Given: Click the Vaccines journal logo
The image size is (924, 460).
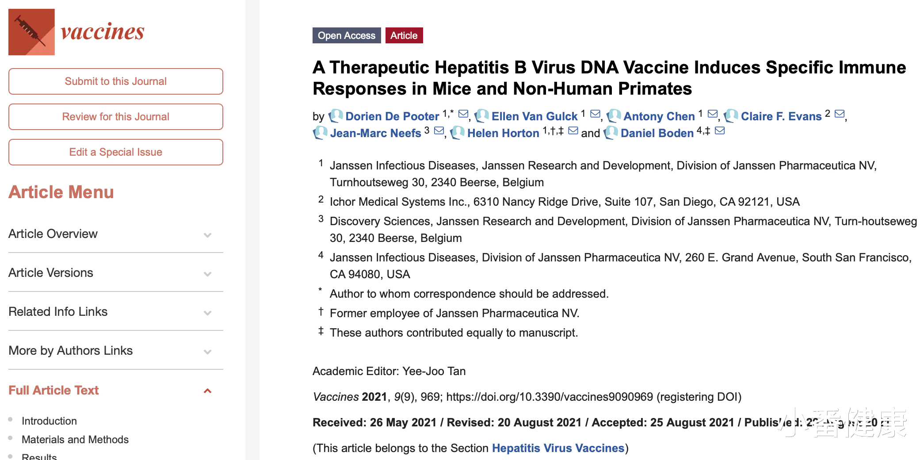Looking at the screenshot, I should pos(76,32).
